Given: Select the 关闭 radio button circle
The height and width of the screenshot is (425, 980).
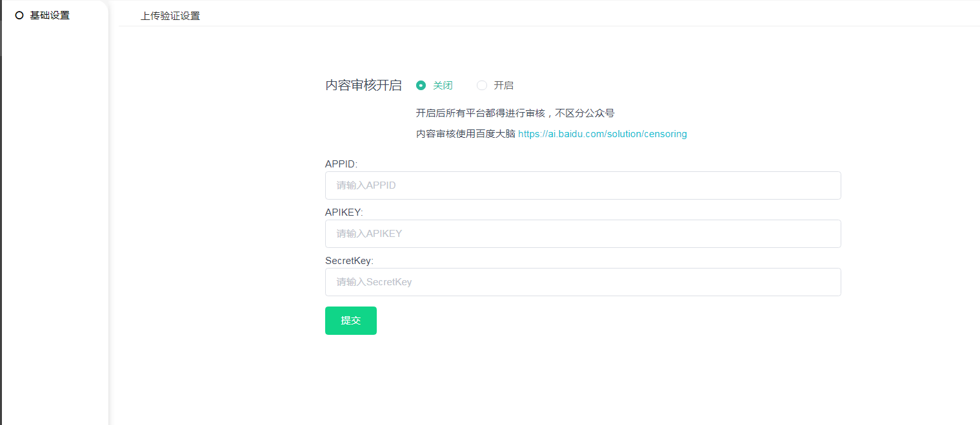Looking at the screenshot, I should (x=421, y=86).
